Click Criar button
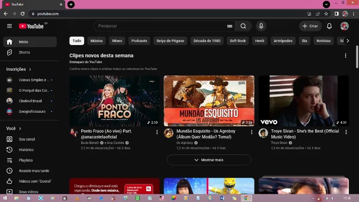 coord(310,26)
